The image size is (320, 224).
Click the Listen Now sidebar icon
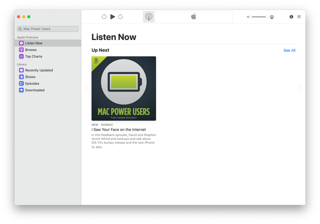point(21,43)
